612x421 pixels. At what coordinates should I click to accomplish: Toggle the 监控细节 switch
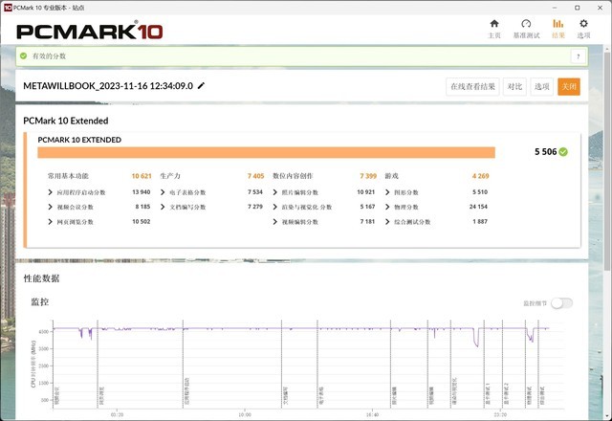561,303
